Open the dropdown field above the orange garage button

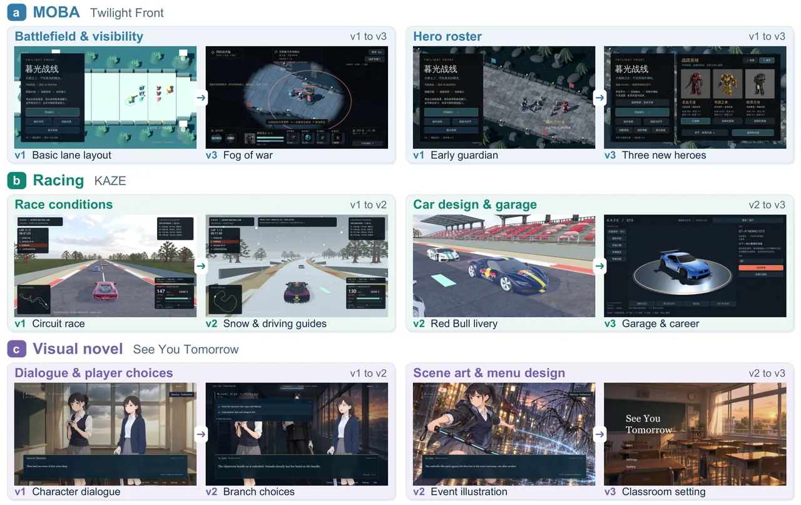(761, 261)
